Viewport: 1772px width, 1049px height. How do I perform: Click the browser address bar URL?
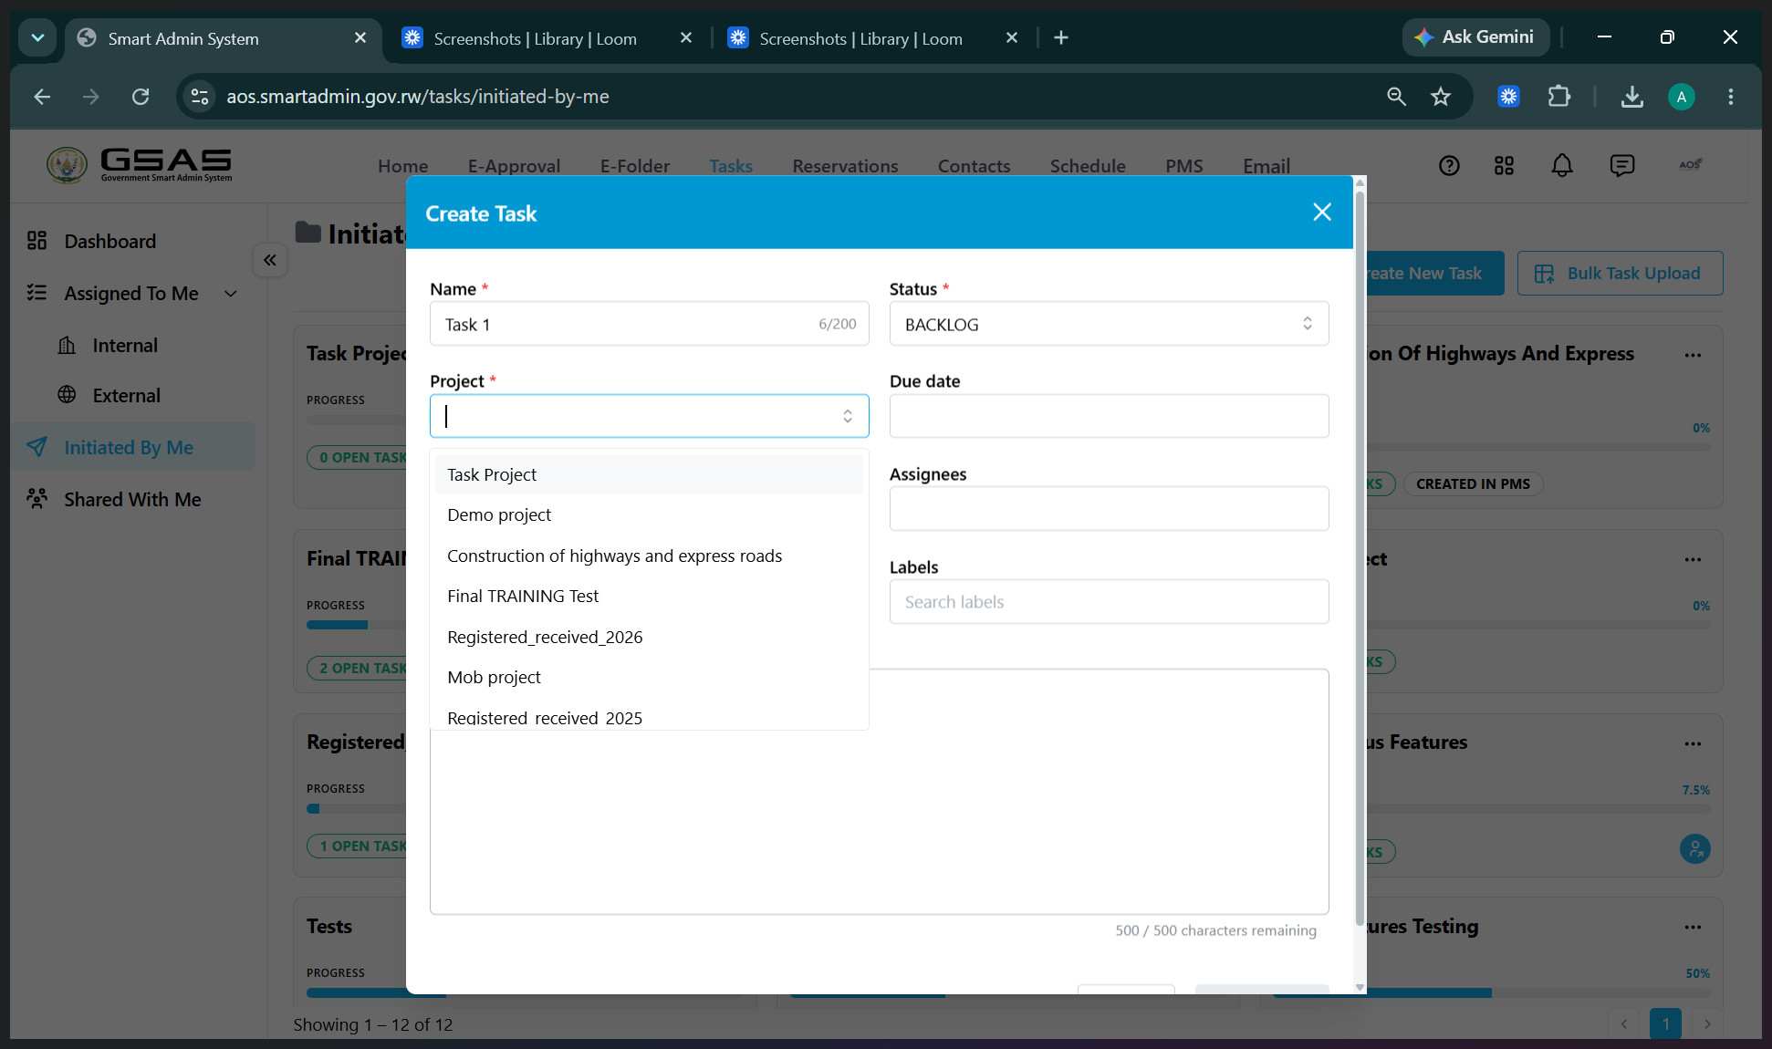417,97
